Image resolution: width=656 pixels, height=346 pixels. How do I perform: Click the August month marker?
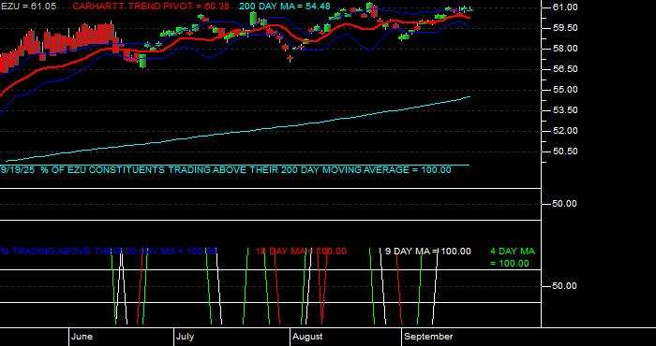tap(307, 337)
